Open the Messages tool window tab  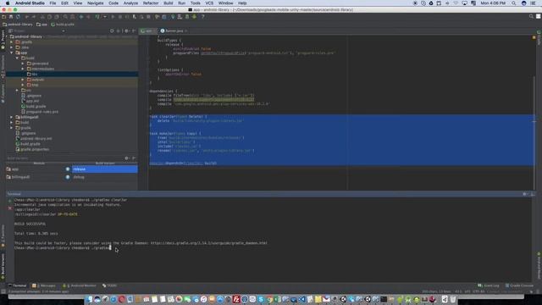coord(44,286)
